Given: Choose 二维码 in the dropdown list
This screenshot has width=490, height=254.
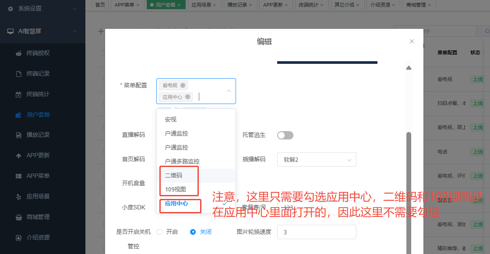Looking at the screenshot, I should 173,175.
